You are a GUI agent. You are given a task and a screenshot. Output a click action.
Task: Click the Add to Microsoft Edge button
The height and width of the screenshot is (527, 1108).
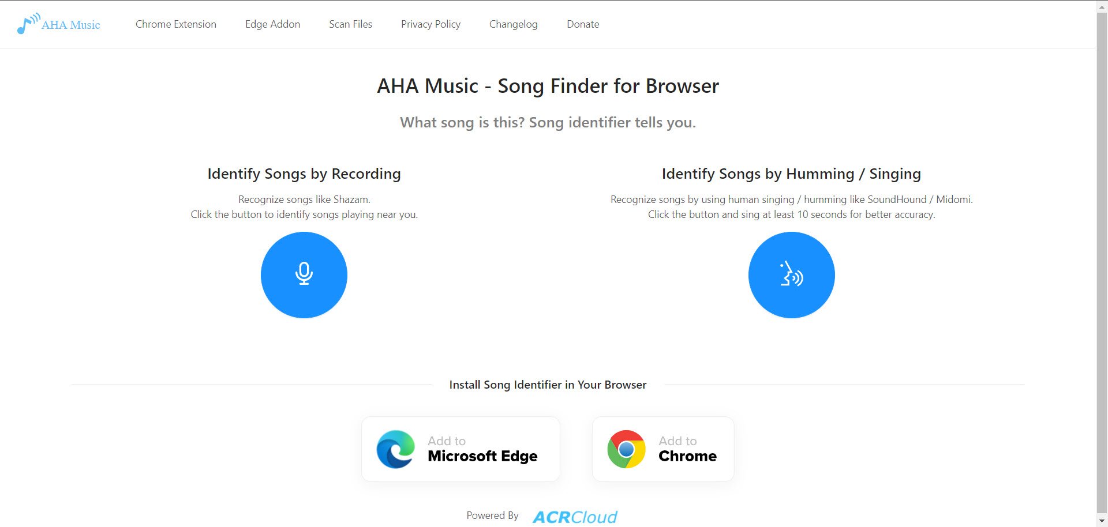click(x=460, y=449)
